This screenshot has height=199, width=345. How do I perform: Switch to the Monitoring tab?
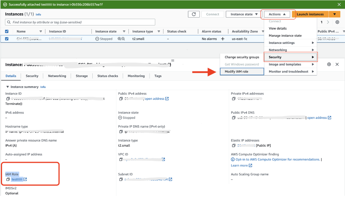pos(136,76)
